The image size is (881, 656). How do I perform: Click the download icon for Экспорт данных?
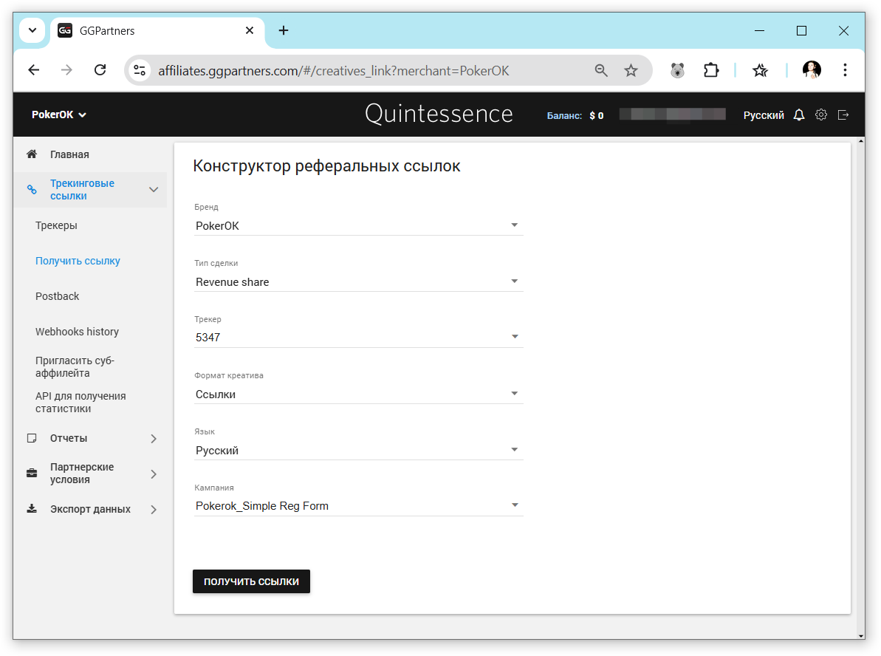pos(32,509)
